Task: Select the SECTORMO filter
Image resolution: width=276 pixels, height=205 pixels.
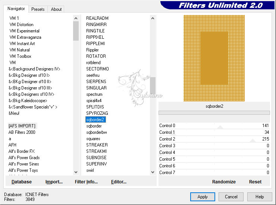Action: tap(97, 69)
